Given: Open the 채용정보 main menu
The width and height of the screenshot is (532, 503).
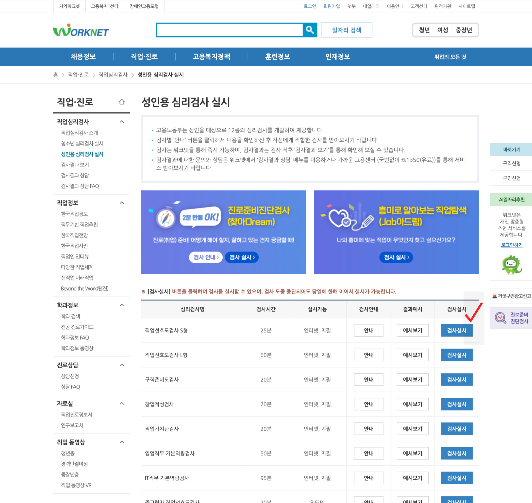Looking at the screenshot, I should coord(83,57).
